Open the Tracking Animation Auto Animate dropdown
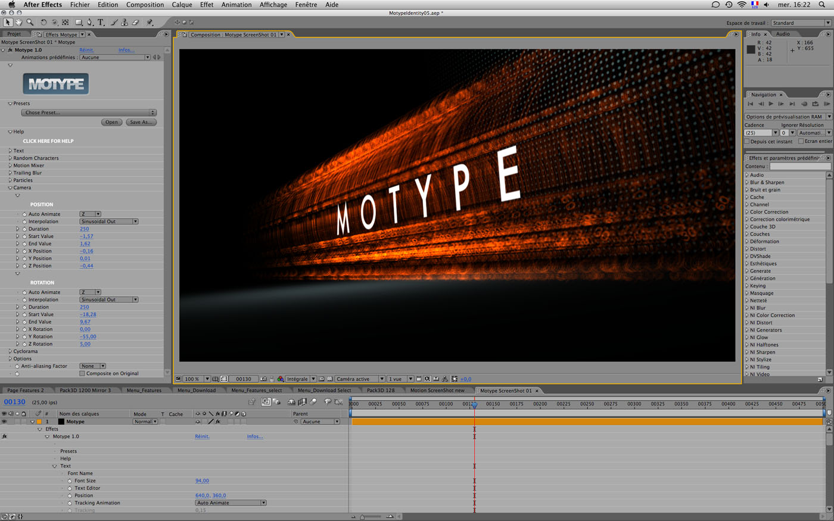This screenshot has height=521, width=834. click(x=231, y=503)
